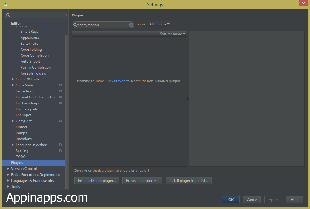
Task: Select Console Folding settings
Action: click(33, 73)
